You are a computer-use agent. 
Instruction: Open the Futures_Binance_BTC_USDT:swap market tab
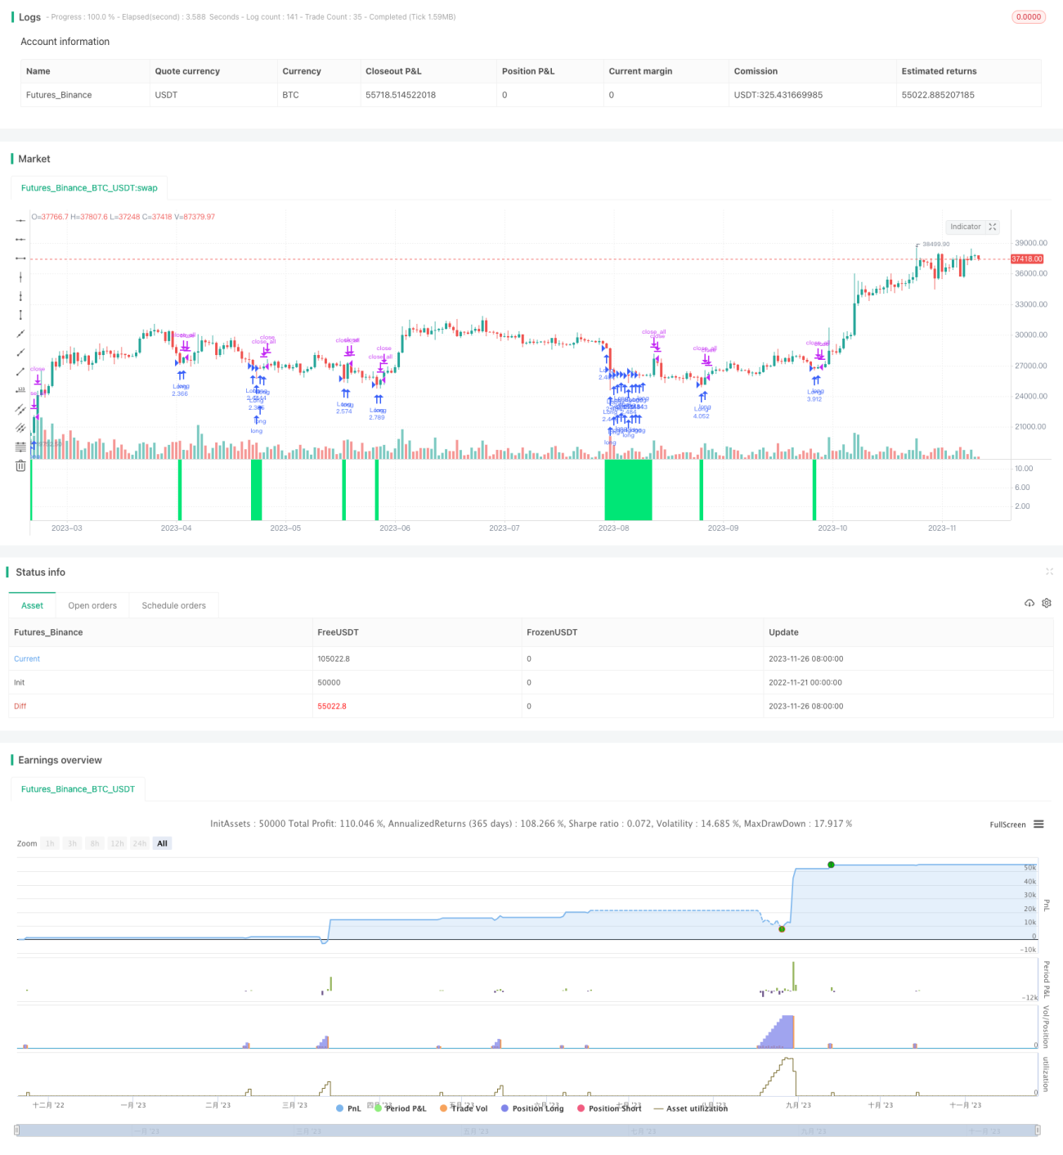pos(89,187)
